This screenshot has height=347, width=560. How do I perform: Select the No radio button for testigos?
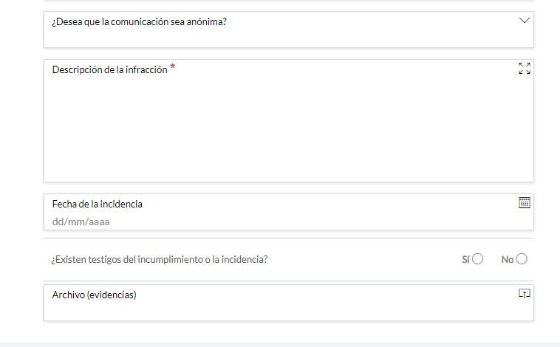tap(522, 259)
